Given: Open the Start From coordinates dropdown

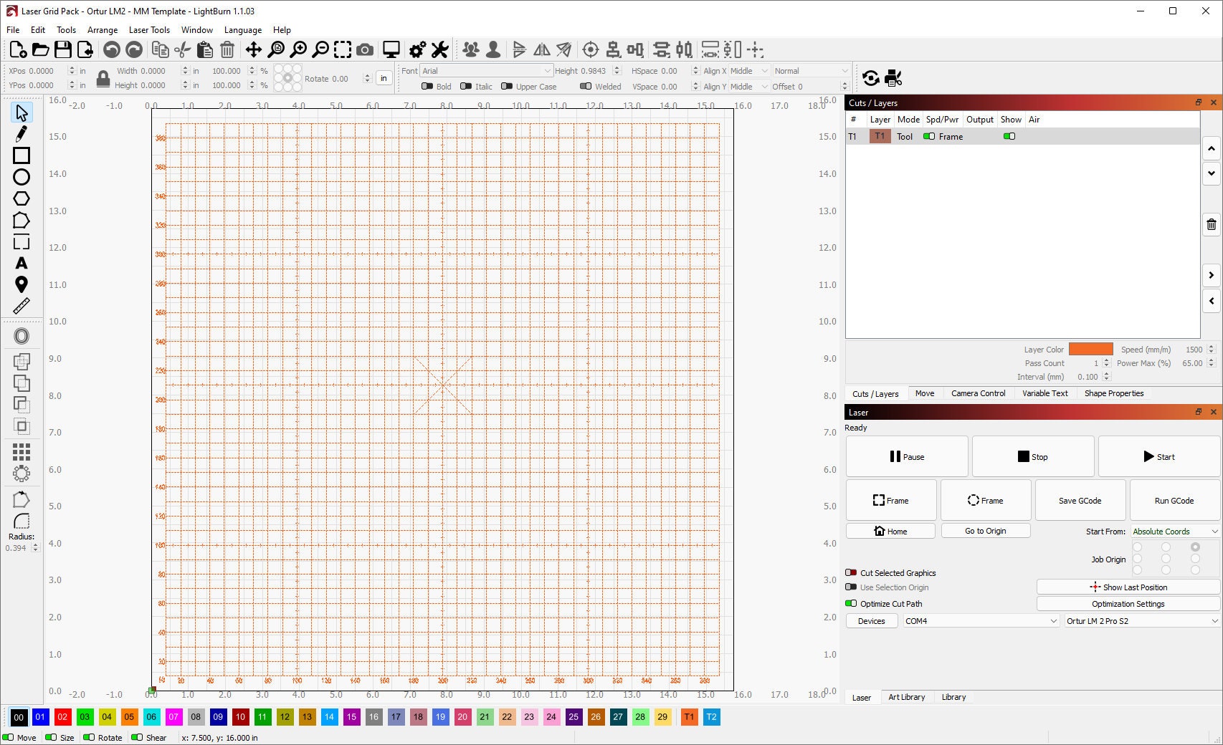Looking at the screenshot, I should pos(1174,531).
